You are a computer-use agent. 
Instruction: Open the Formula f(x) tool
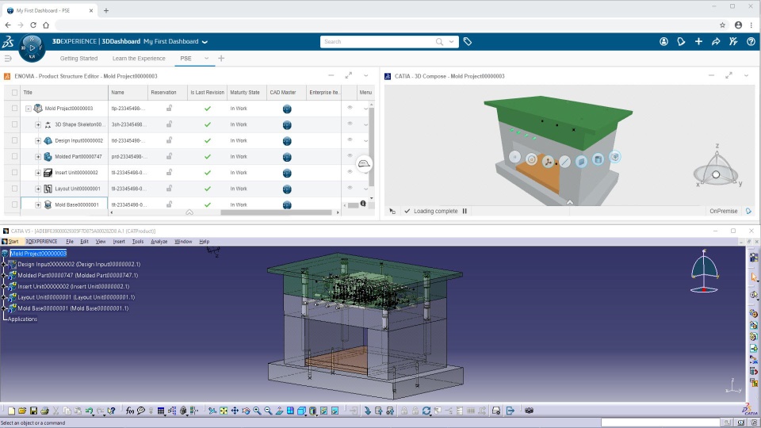click(x=129, y=411)
